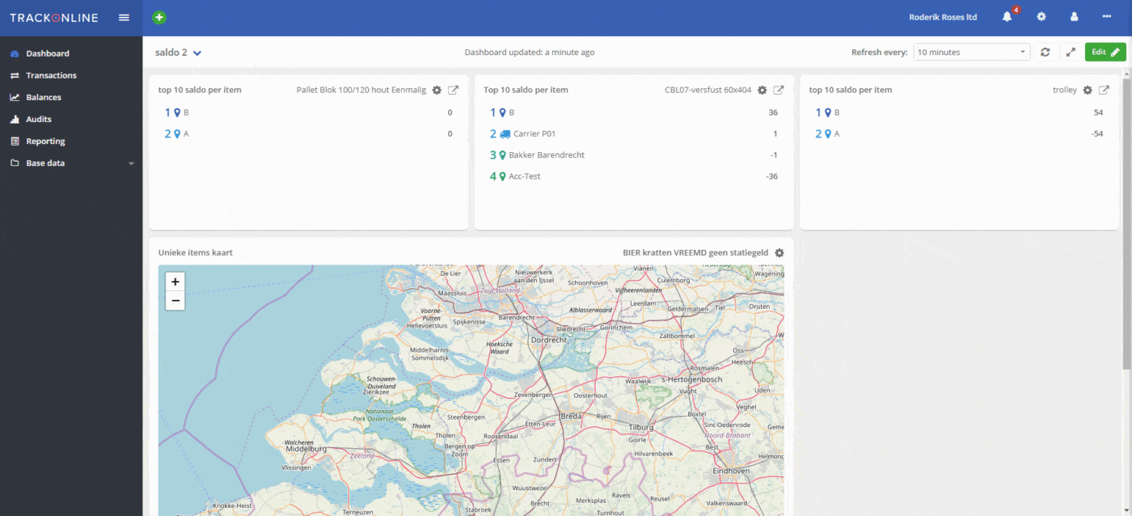The height and width of the screenshot is (516, 1132).
Task: Expand the Base data menu
Action: pos(71,163)
